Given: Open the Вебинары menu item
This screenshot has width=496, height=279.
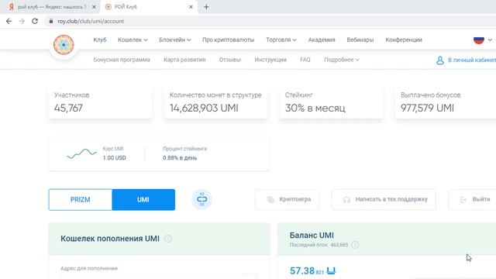Looking at the screenshot, I should tap(360, 40).
